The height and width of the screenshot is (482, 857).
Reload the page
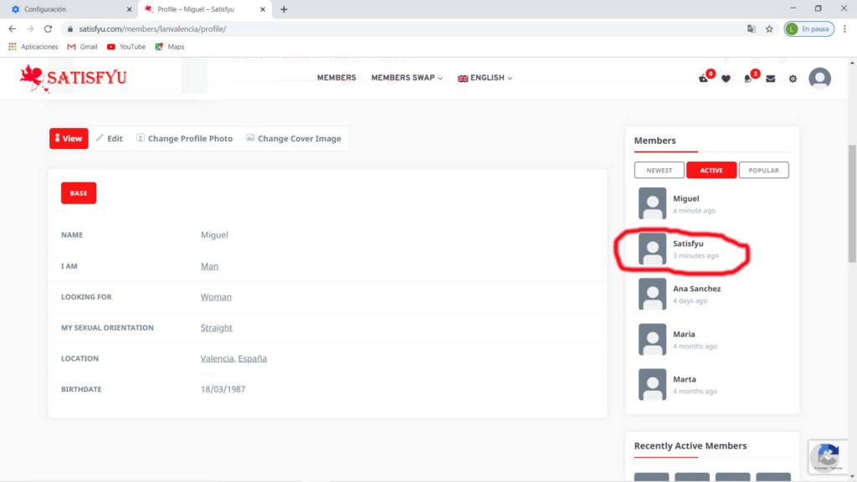coord(48,28)
